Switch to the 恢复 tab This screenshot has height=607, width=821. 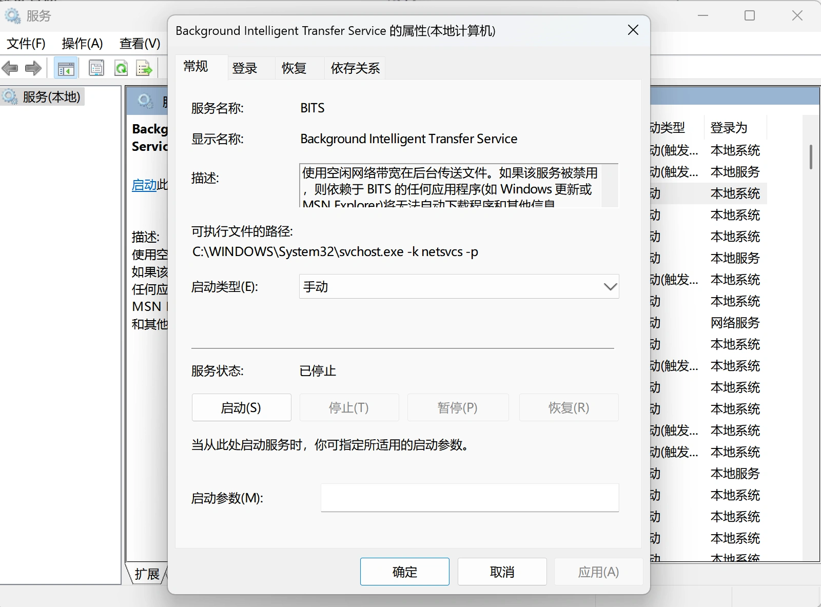[x=294, y=68]
